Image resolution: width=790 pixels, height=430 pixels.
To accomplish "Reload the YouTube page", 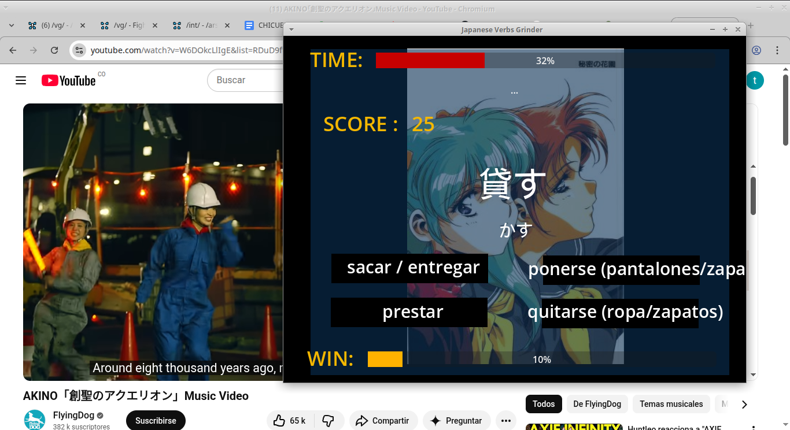I will 54,50.
